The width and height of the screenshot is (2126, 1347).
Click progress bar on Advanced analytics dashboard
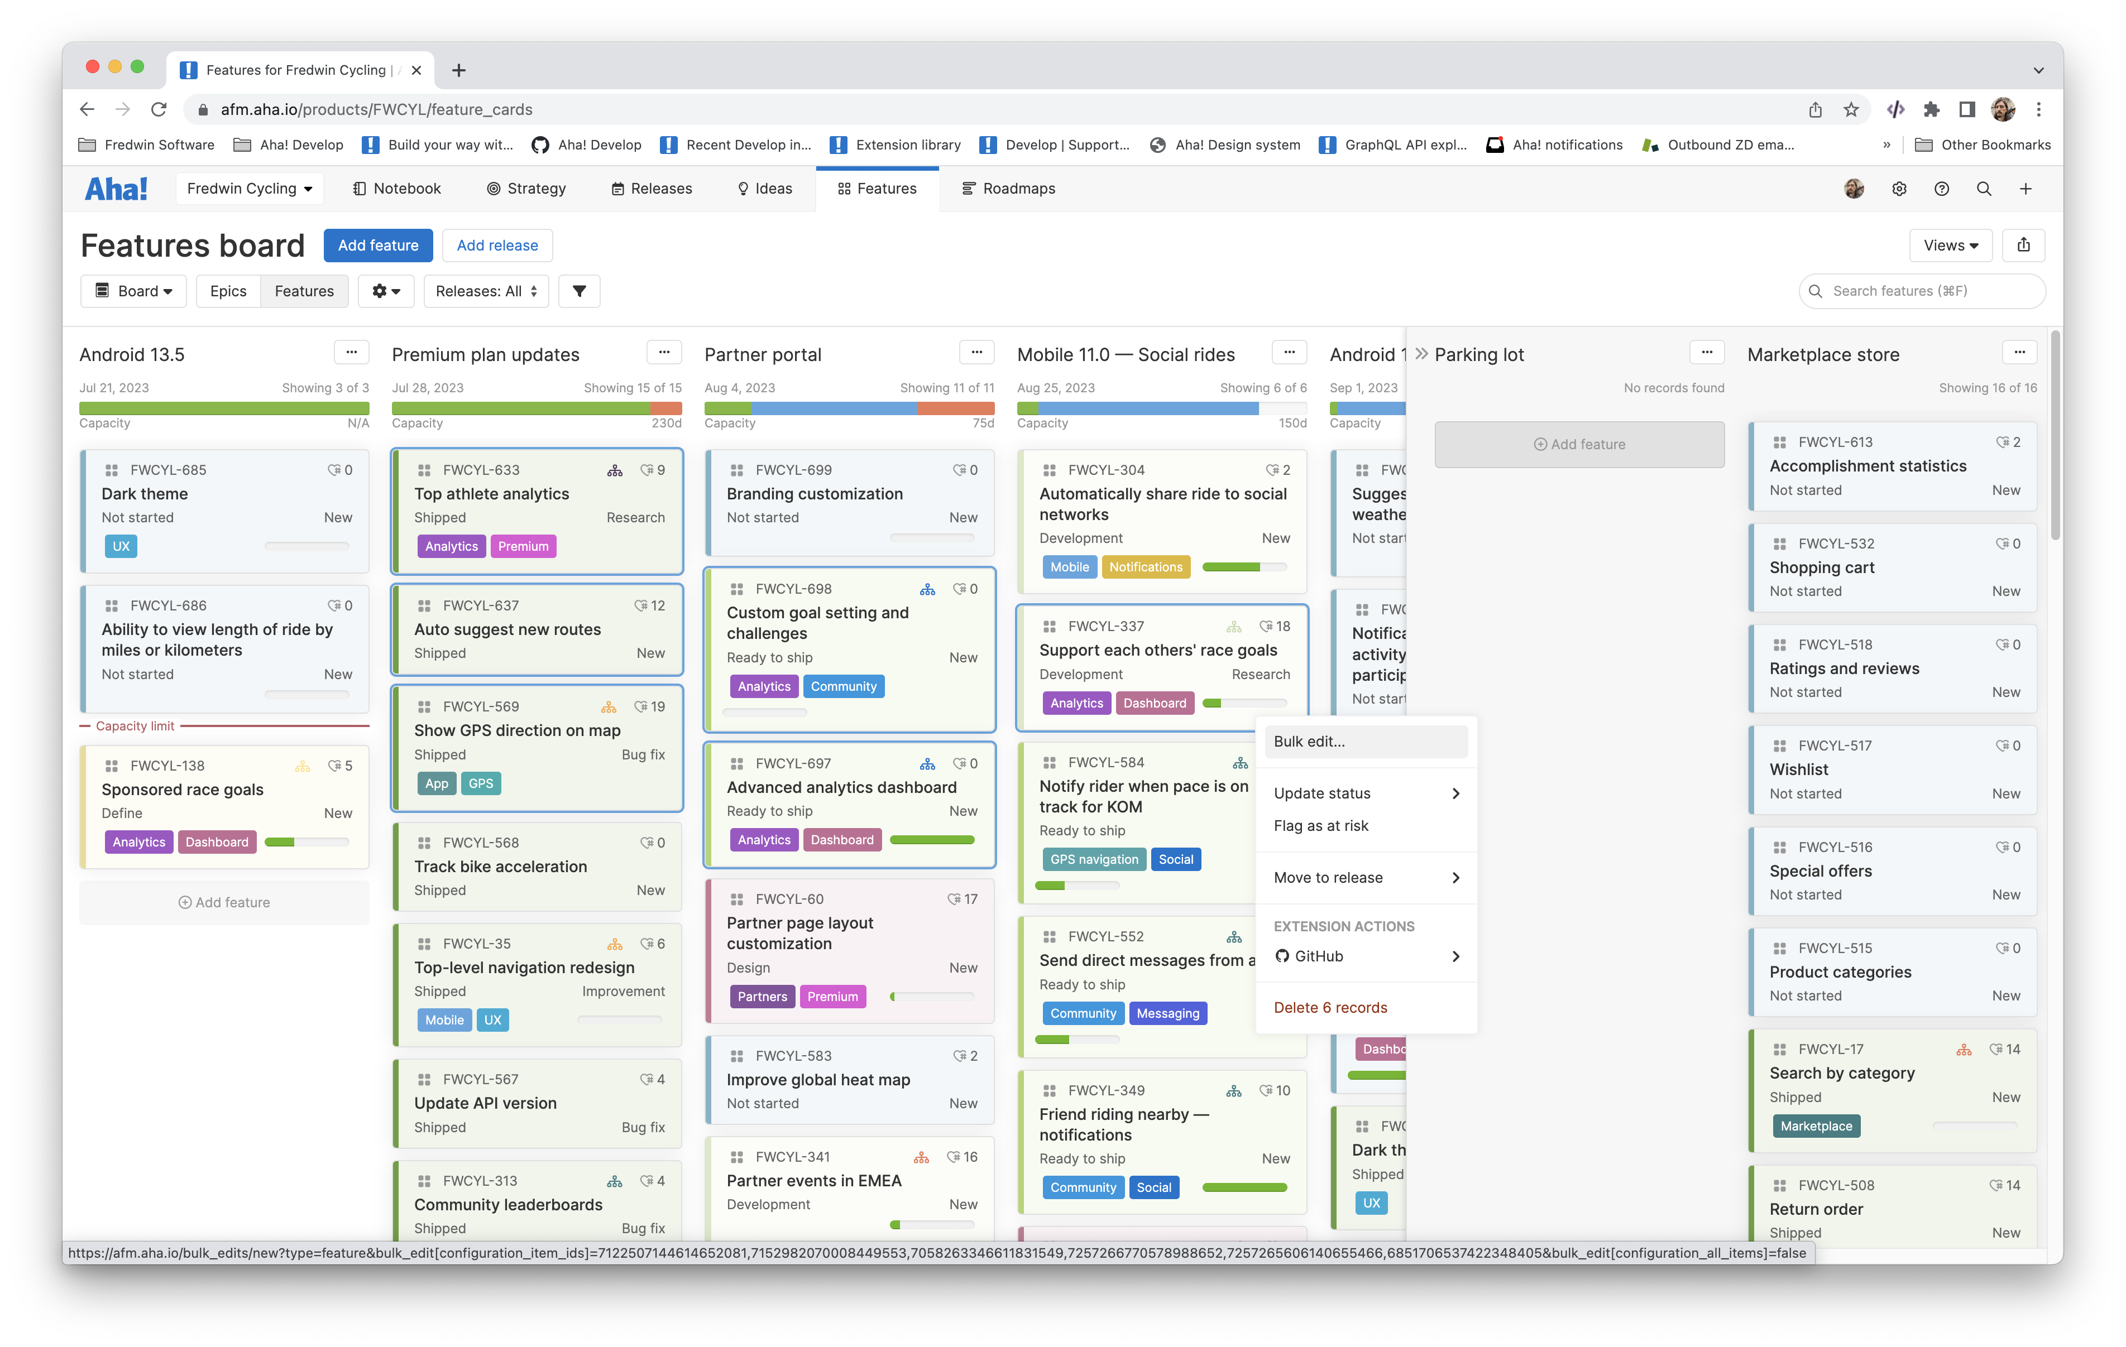[x=931, y=839]
